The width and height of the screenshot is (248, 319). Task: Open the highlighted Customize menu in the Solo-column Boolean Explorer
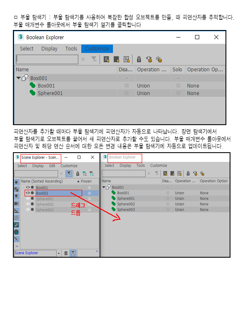click(97, 49)
